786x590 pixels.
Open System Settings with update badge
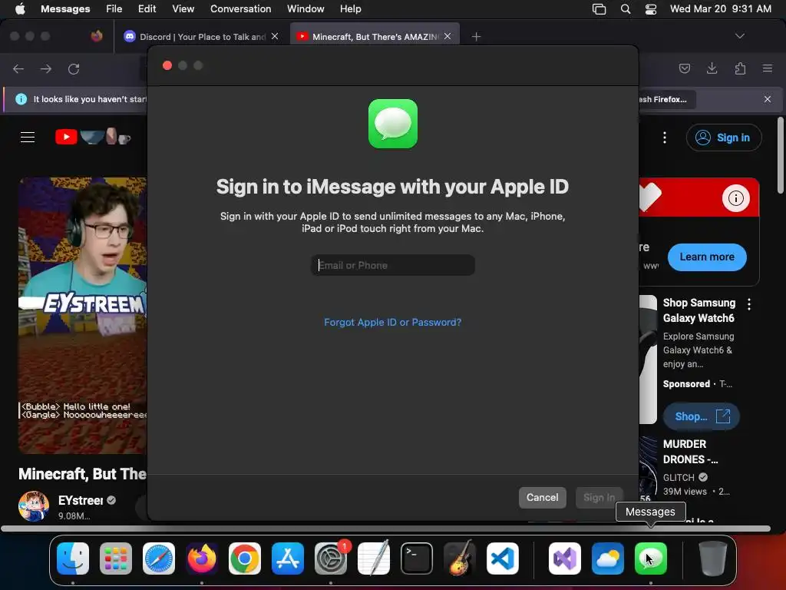tap(331, 559)
